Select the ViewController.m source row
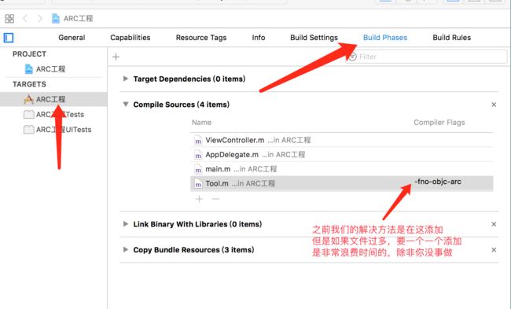Viewport: 511px width, 309px height. click(x=341, y=140)
